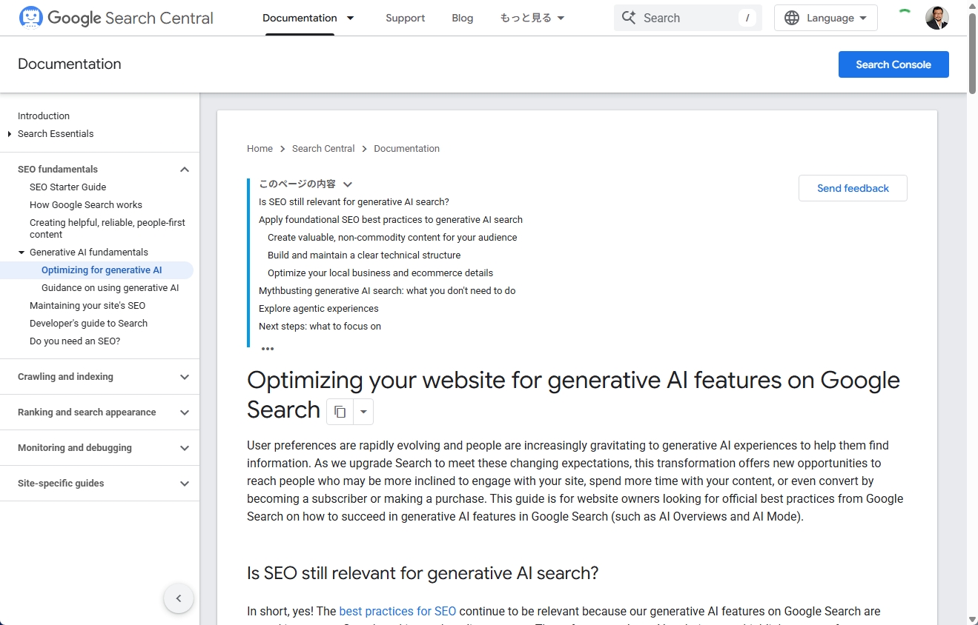Image resolution: width=978 pixels, height=625 pixels.
Task: Collapse the SEO fundamentals section
Action: click(x=185, y=170)
